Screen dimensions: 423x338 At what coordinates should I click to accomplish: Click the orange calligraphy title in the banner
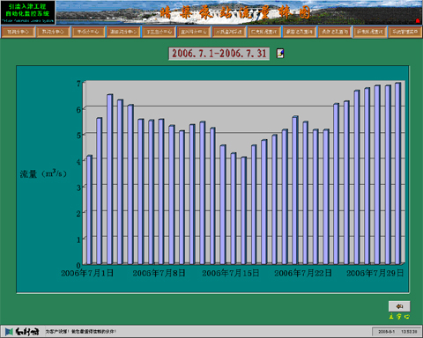[x=235, y=13]
